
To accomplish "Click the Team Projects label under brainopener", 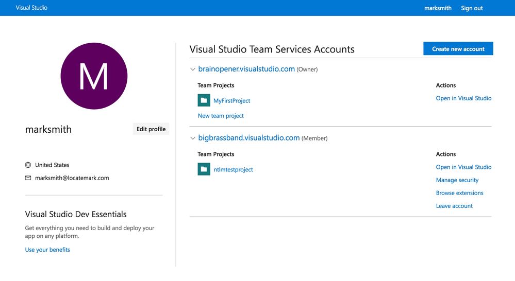I will (216, 85).
